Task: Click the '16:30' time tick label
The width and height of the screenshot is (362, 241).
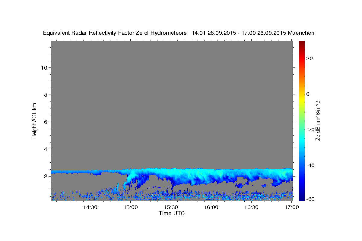Action: tap(251, 207)
